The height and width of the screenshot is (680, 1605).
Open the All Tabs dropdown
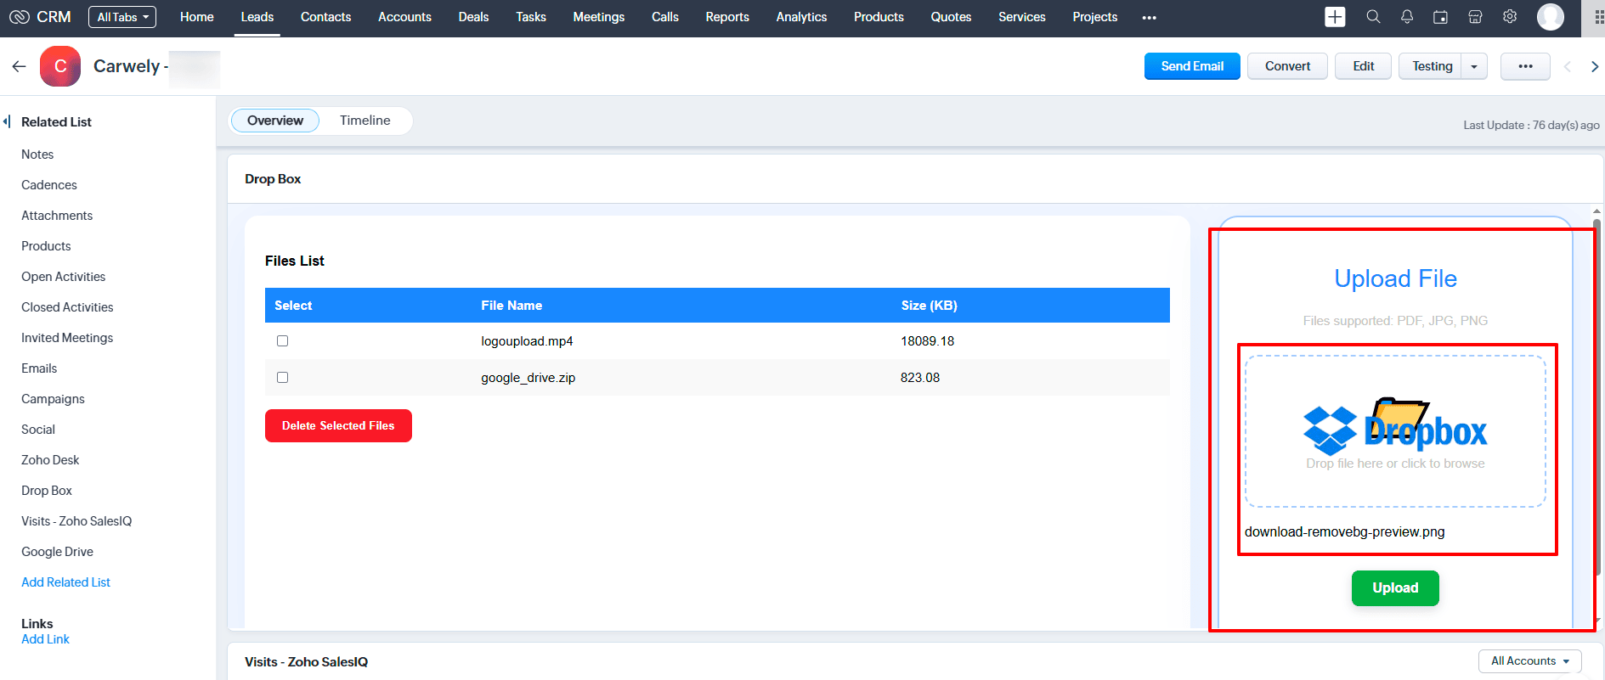[x=122, y=17]
